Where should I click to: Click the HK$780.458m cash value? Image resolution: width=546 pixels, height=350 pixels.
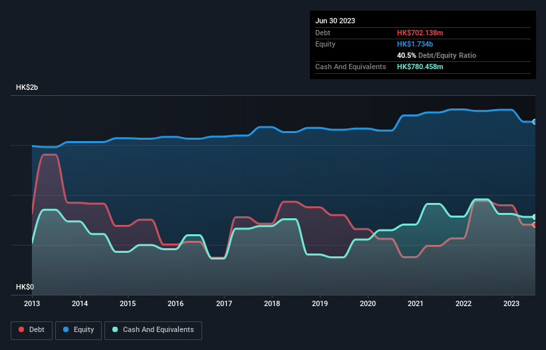pyautogui.click(x=420, y=67)
